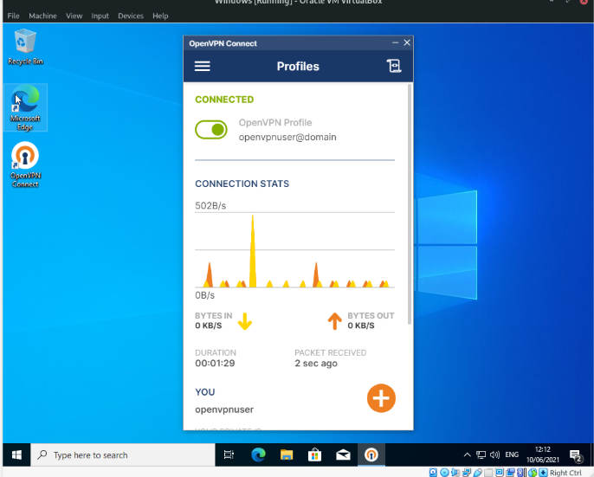
Task: Open File Explorer from the taskbar
Action: click(x=287, y=454)
